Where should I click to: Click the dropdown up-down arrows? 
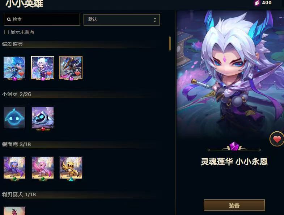pos(155,20)
